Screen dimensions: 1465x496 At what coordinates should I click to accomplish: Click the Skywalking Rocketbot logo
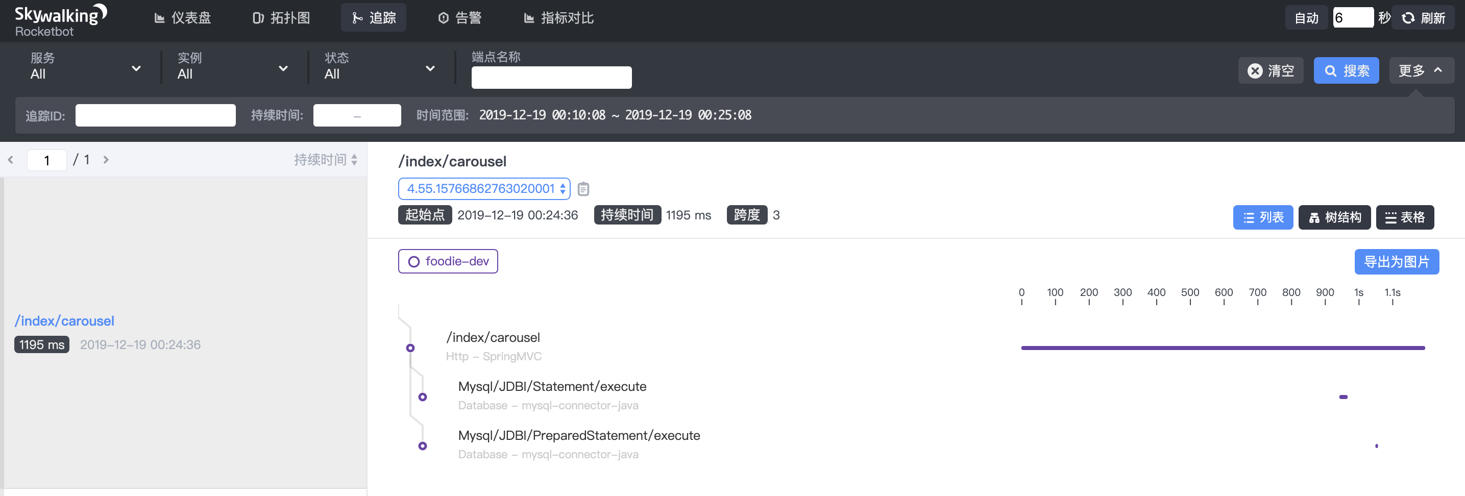coord(61,21)
